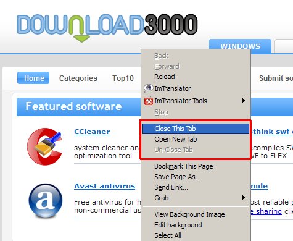Click the Featured software header
The height and width of the screenshot is (241, 293).
73,106
